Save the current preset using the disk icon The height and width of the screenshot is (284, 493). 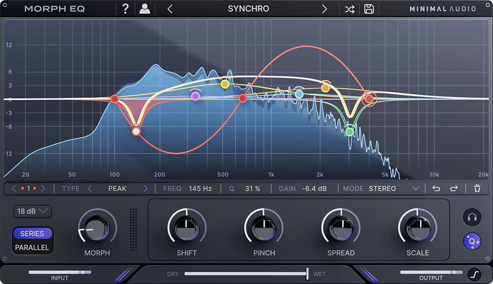click(369, 8)
